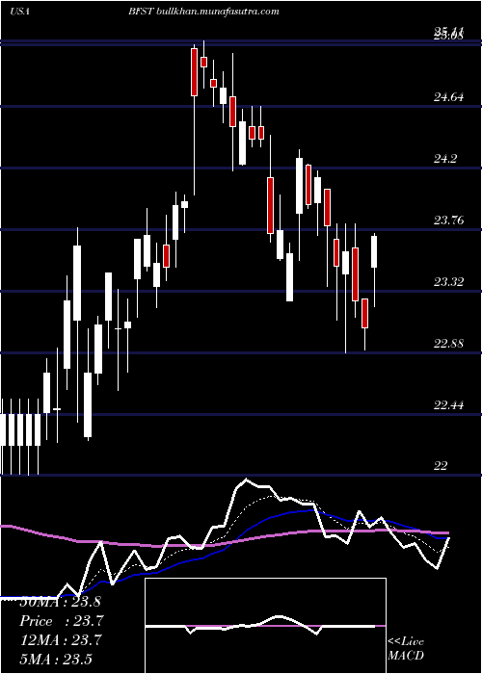
Task: Click the 24.64 price axis label
Action: click(448, 97)
